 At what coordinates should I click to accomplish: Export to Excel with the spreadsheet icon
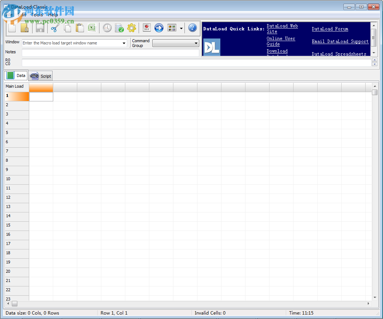pyautogui.click(x=92, y=28)
